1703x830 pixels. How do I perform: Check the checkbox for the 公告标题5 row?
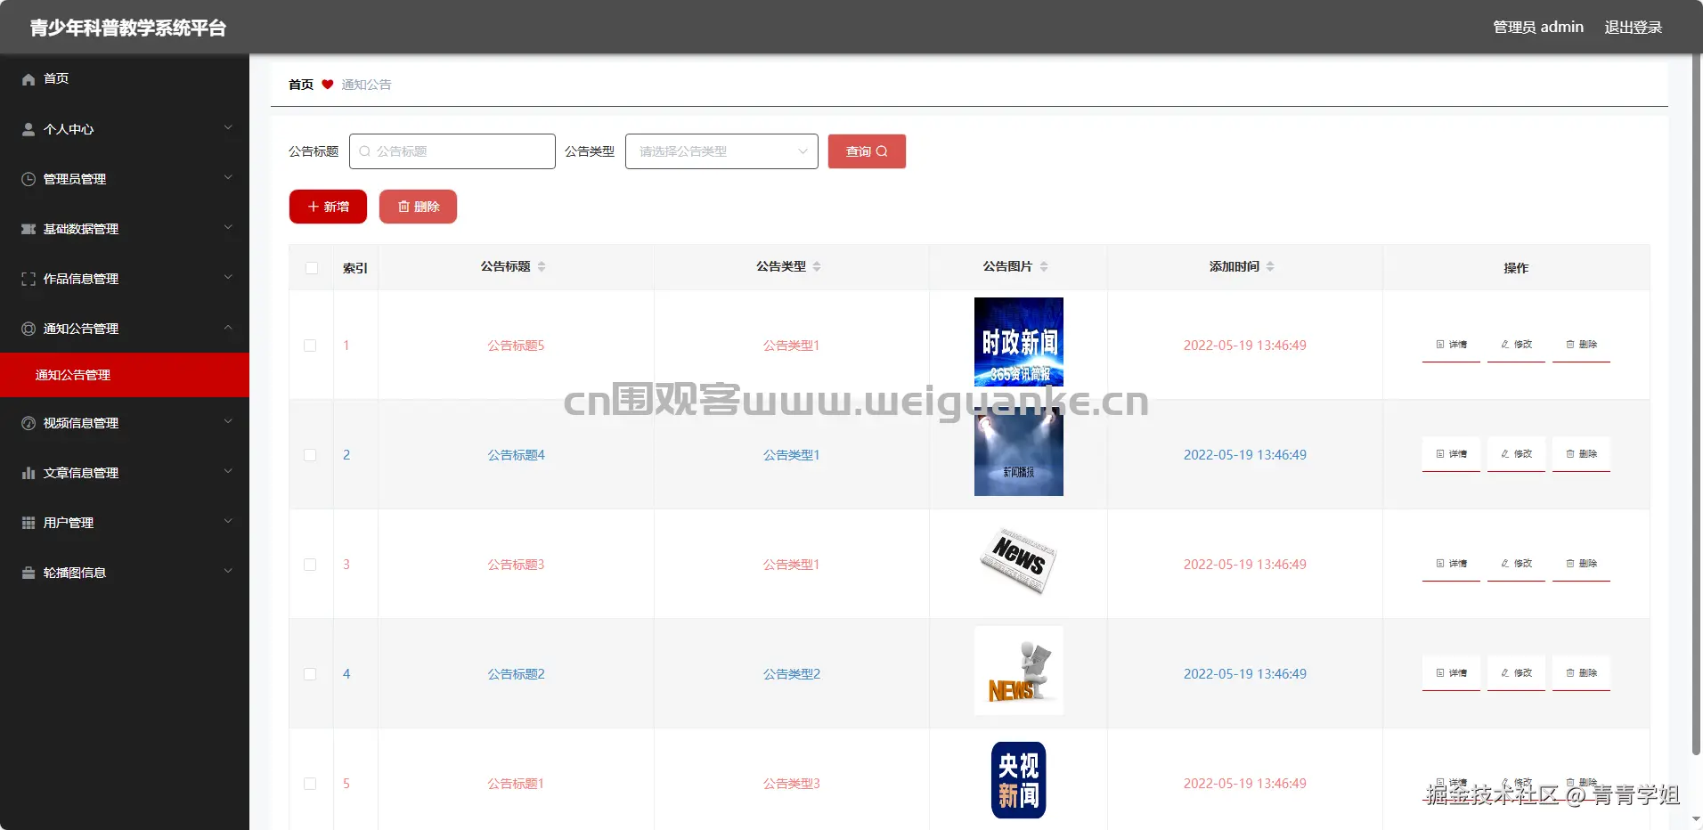point(310,346)
